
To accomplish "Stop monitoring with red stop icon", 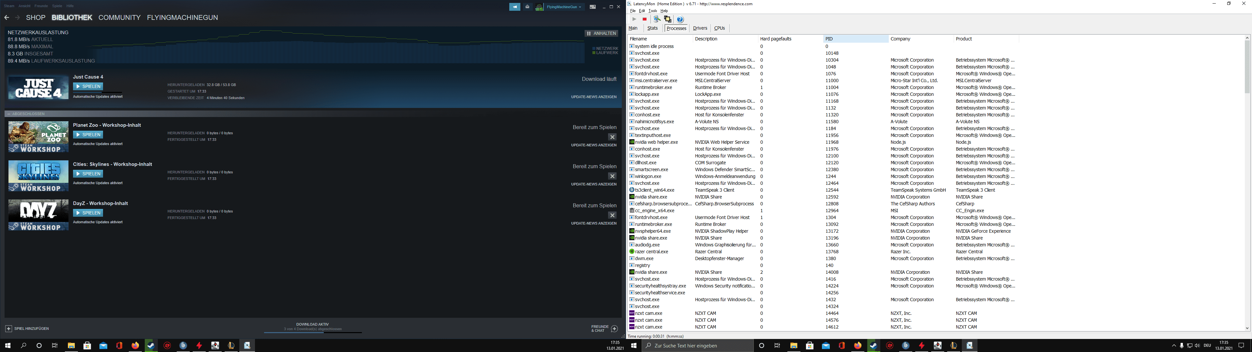I will click(645, 20).
